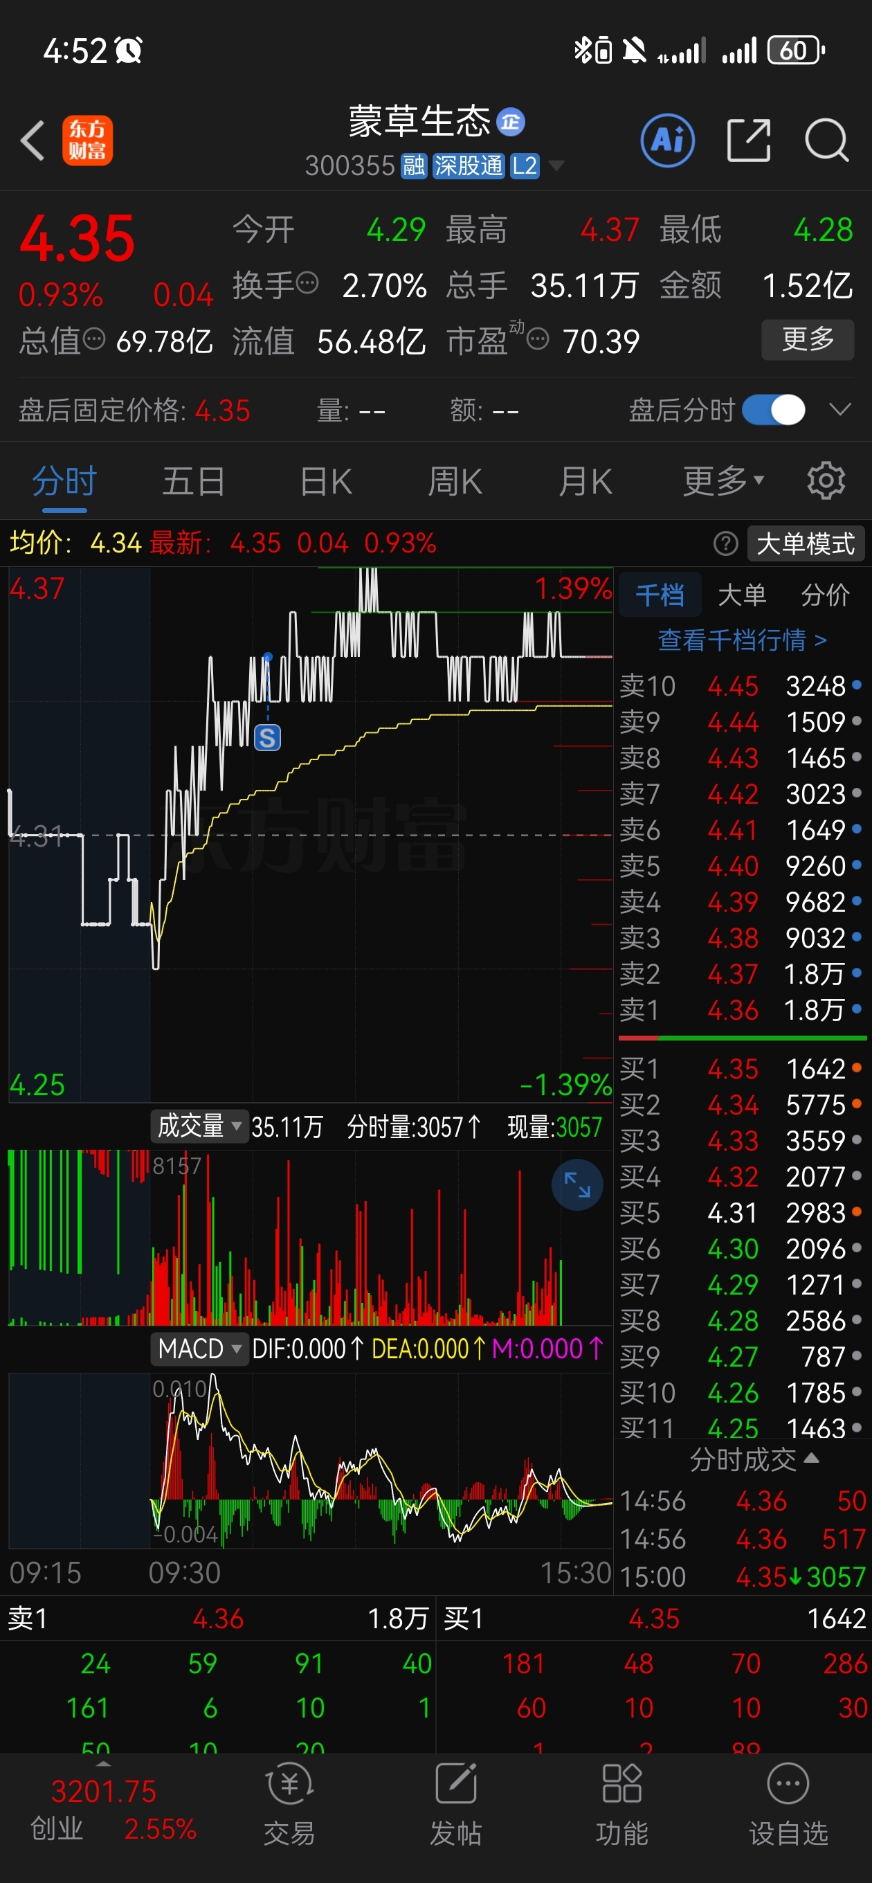Open chart settings gear icon
Viewport: 872px width, 1883px height.
click(826, 480)
